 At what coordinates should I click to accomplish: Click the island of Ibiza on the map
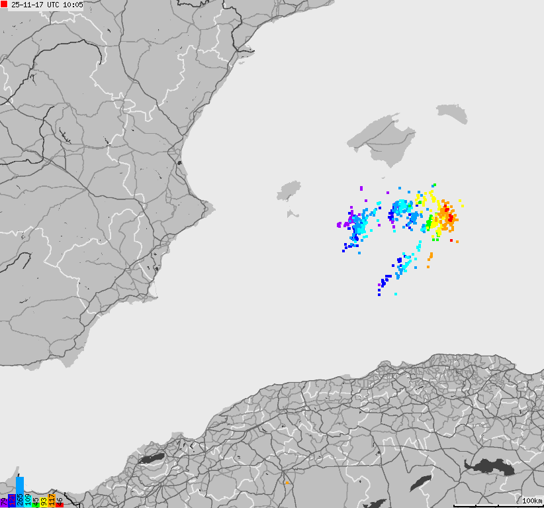289,189
